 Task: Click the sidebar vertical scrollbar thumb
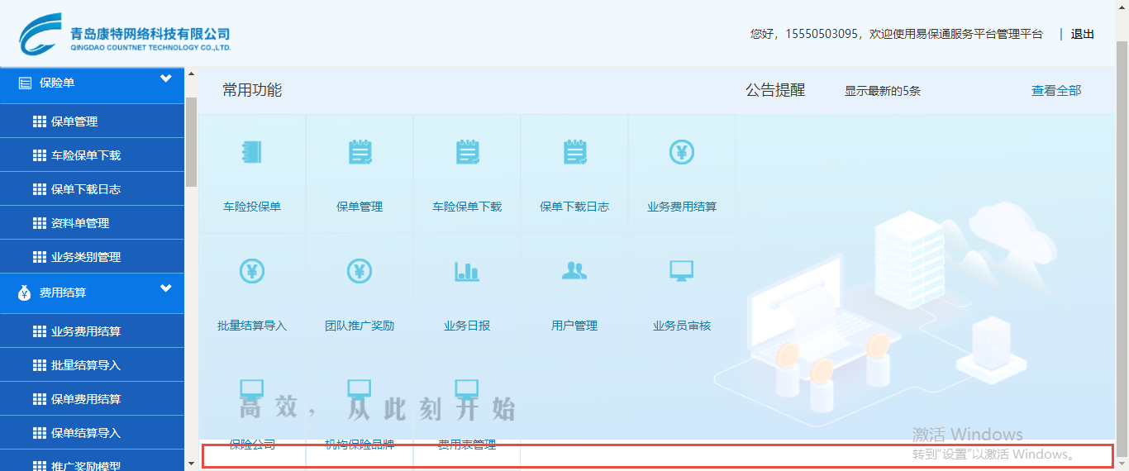point(192,141)
